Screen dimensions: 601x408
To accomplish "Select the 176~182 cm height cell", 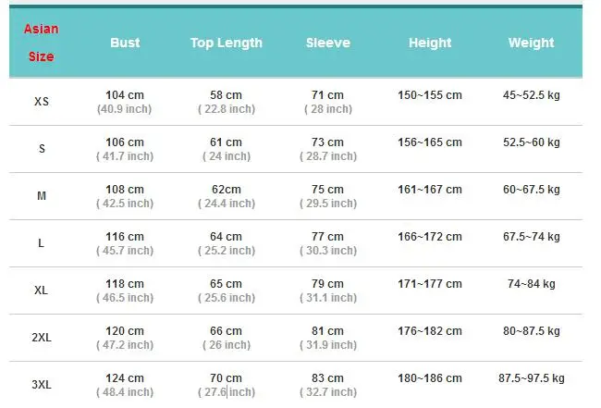I will [430, 331].
